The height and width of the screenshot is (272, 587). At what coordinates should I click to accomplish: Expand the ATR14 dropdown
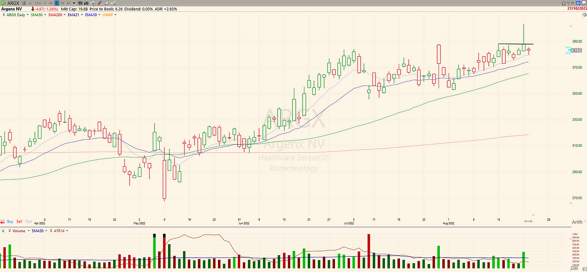tap(67, 231)
